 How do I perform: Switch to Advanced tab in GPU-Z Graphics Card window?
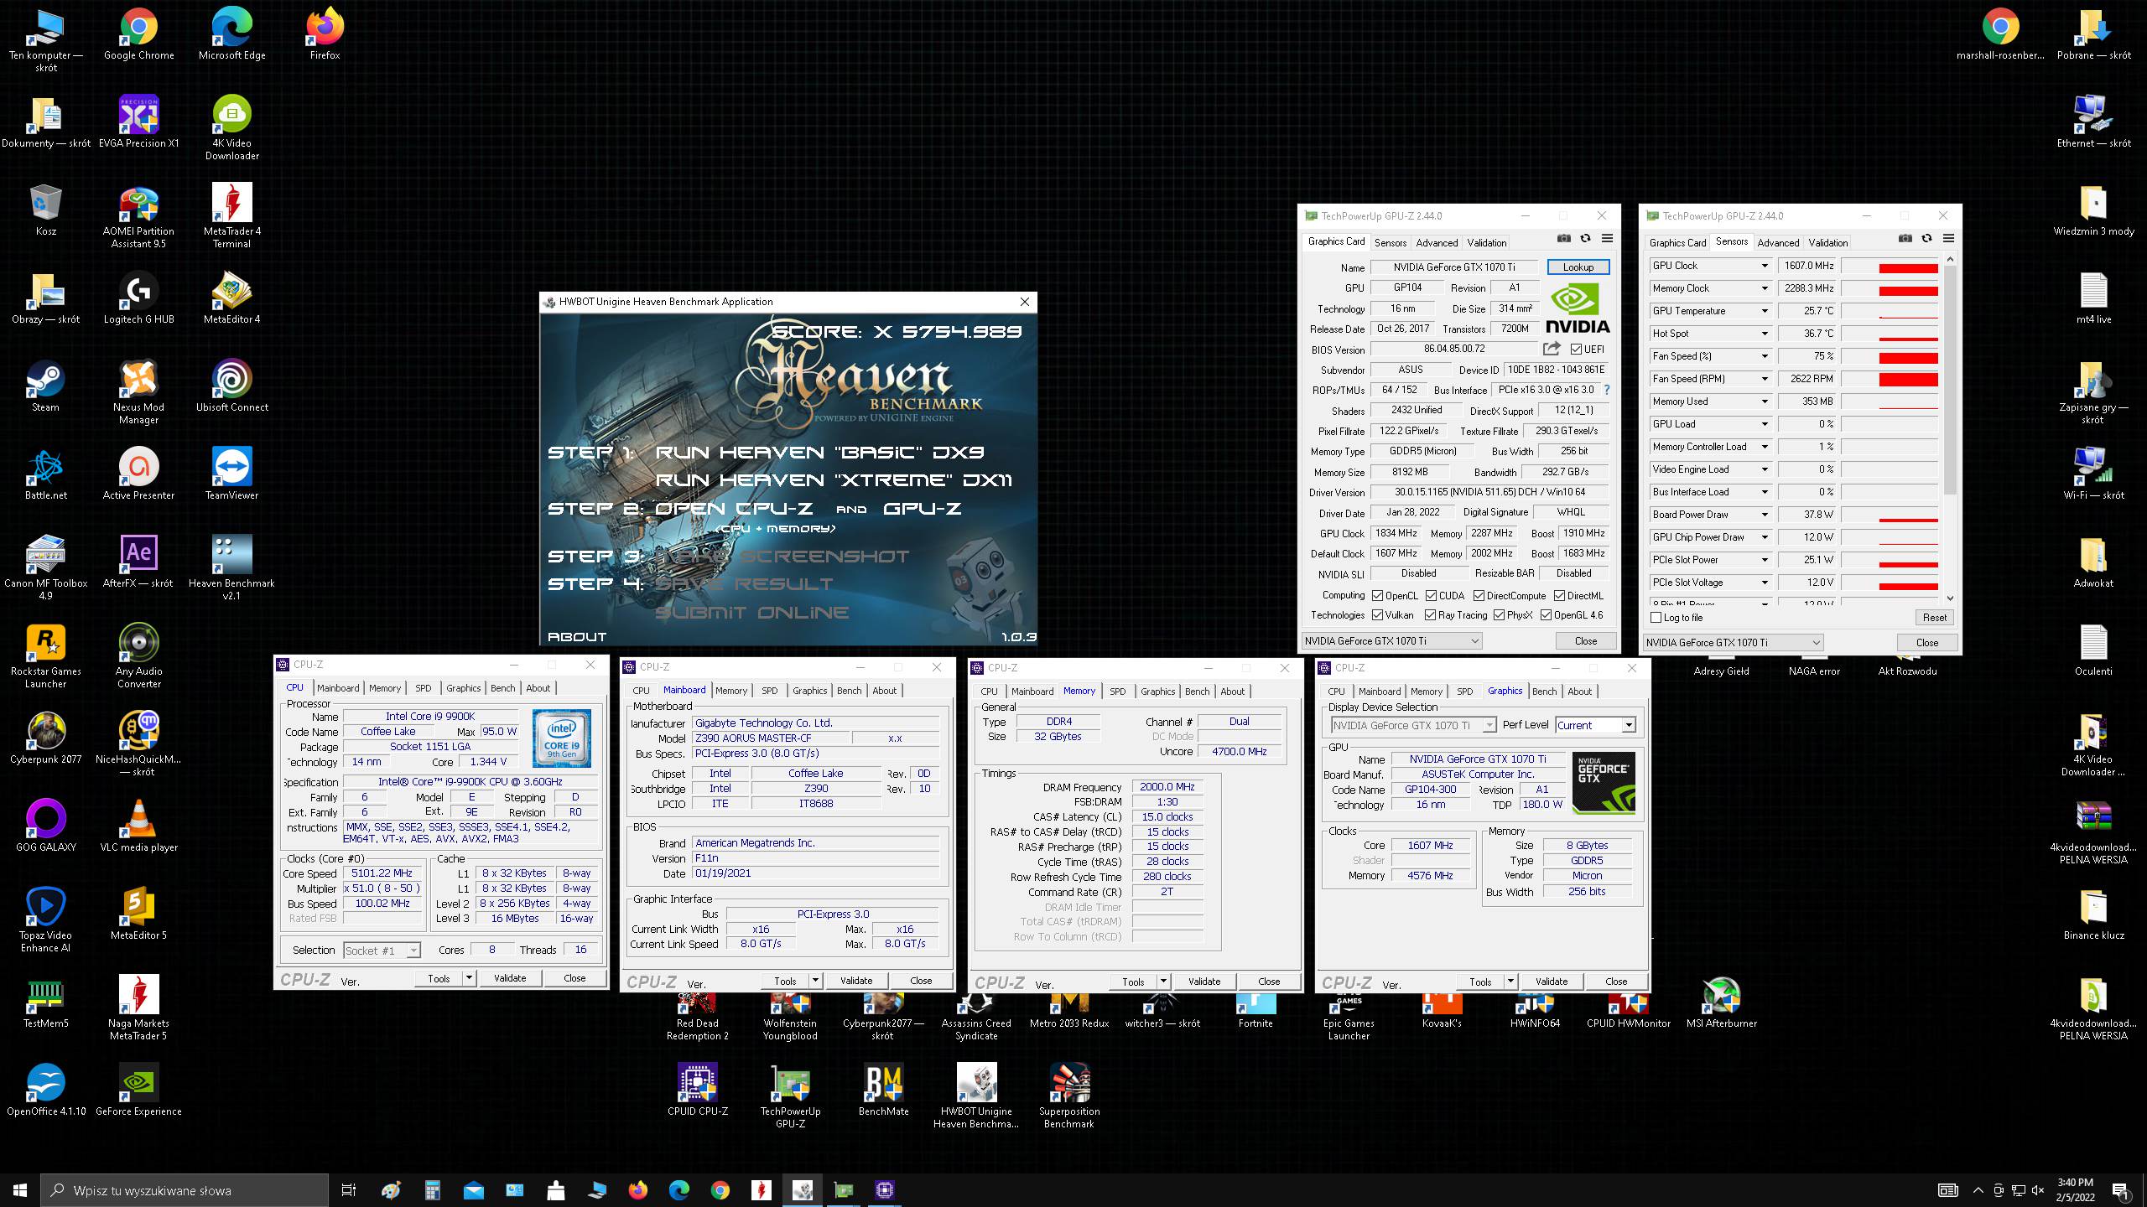(1437, 242)
